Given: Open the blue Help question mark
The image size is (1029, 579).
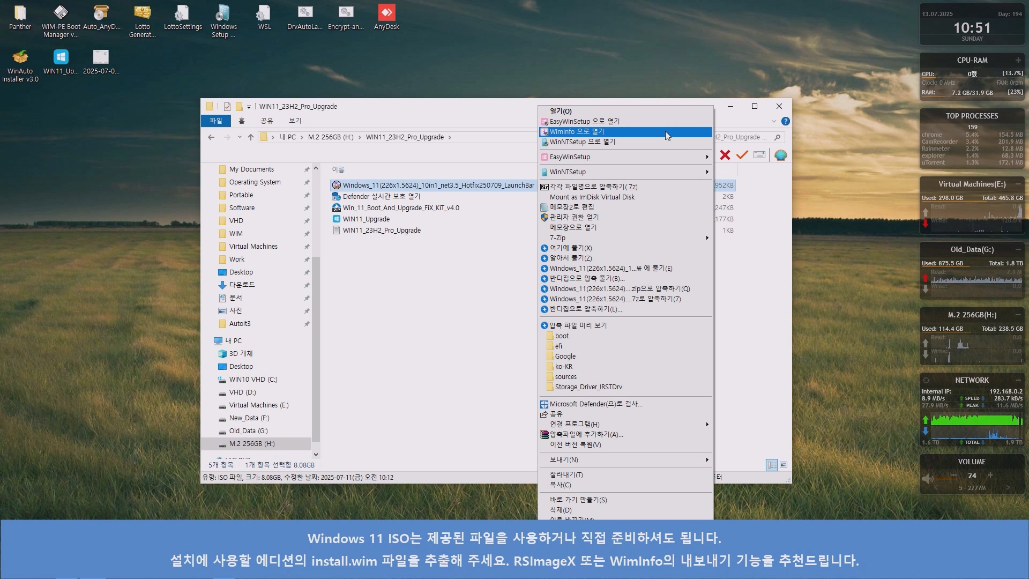Looking at the screenshot, I should [x=786, y=121].
